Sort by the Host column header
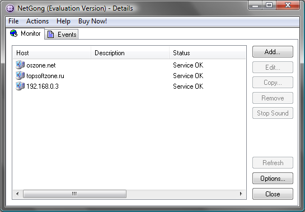305x212 pixels. tap(52, 53)
